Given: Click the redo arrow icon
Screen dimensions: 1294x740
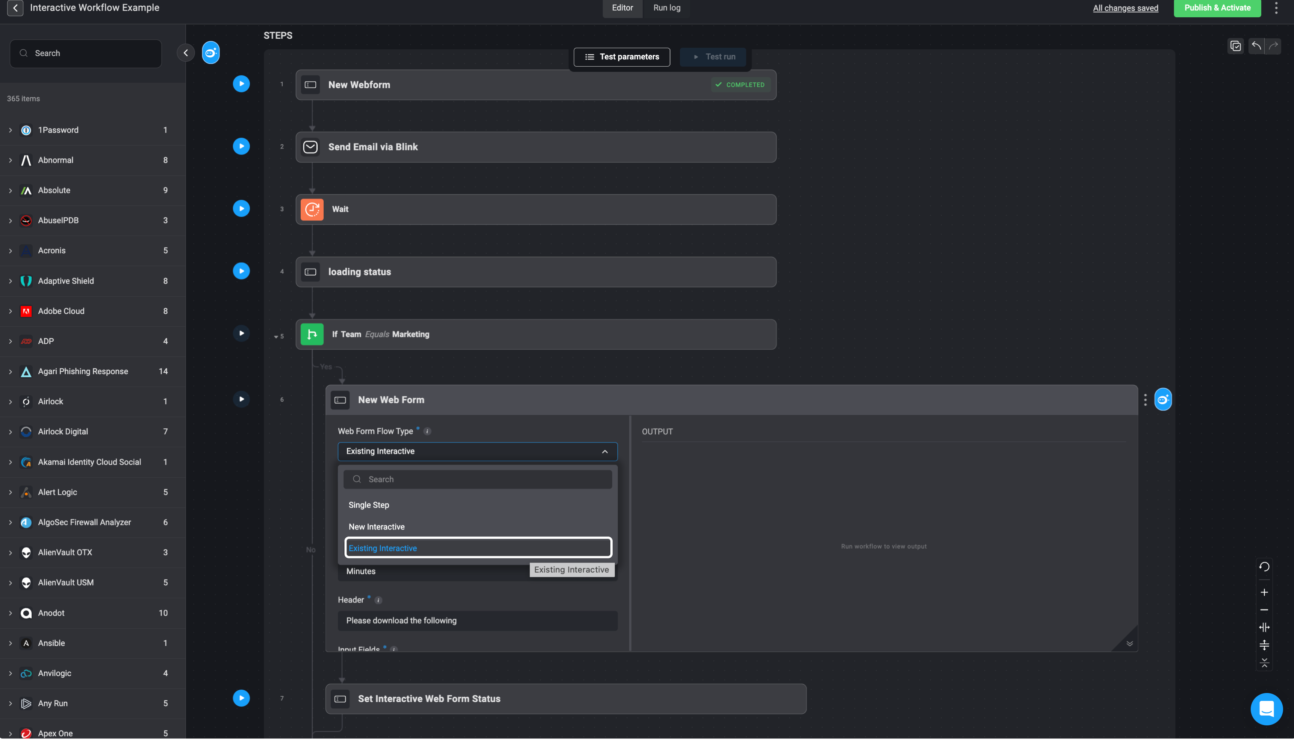Looking at the screenshot, I should (x=1273, y=46).
